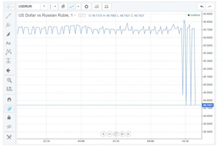Viewport: 223px width, 150px height.
Task: Click the legend settings box icon
Action: click(84, 15)
